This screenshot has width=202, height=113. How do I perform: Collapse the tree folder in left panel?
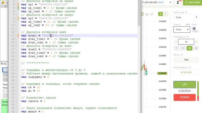coord(1,3)
